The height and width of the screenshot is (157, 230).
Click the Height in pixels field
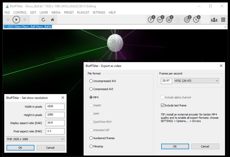[x=55, y=115]
